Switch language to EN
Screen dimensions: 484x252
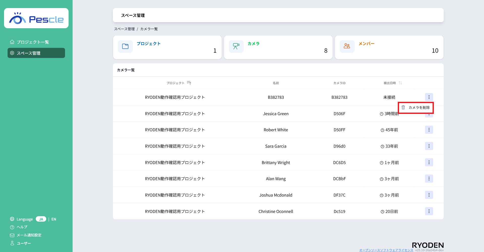[54, 219]
